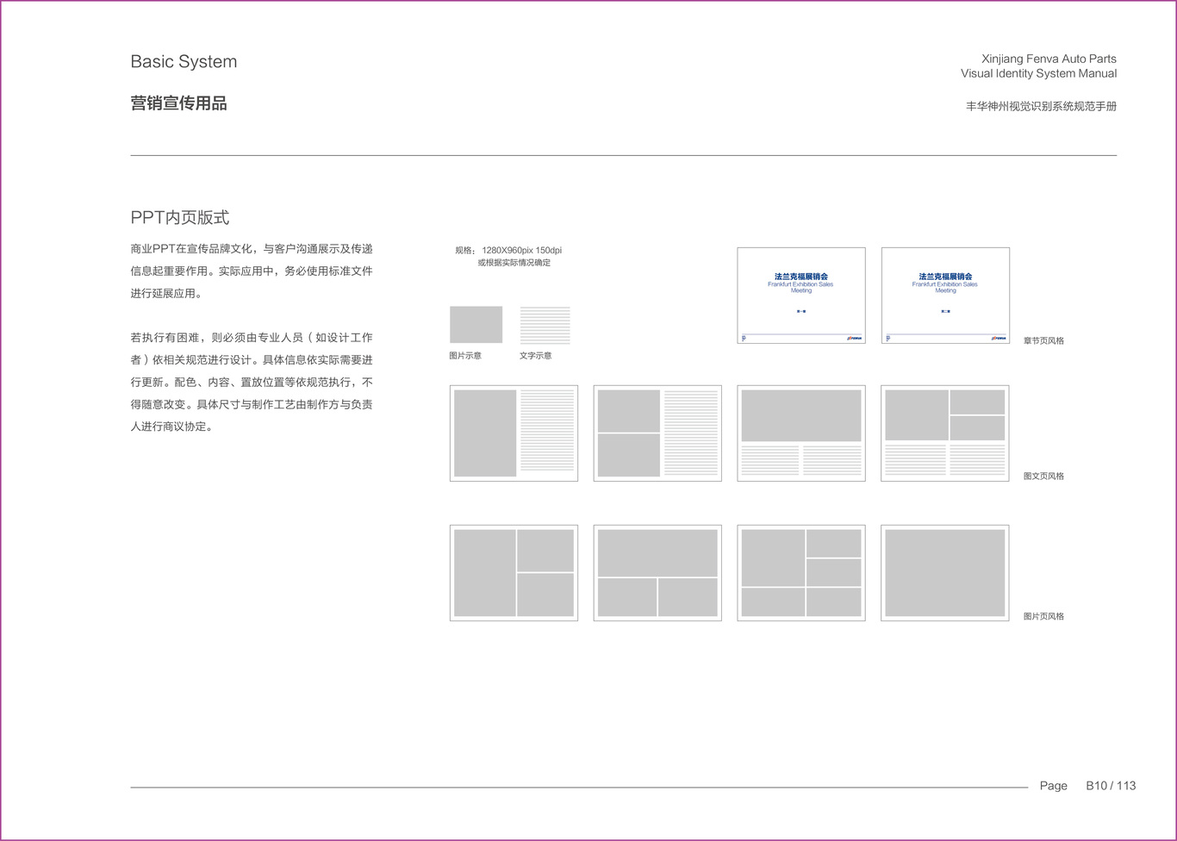
Task: Select picture layout with wide top image and two below
Action: coord(657,573)
